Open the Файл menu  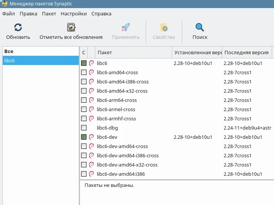click(8, 13)
